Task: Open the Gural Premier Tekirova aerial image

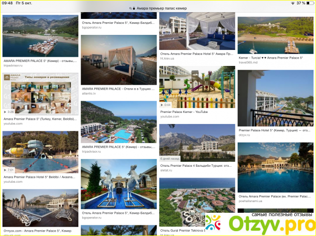Action: [197, 202]
